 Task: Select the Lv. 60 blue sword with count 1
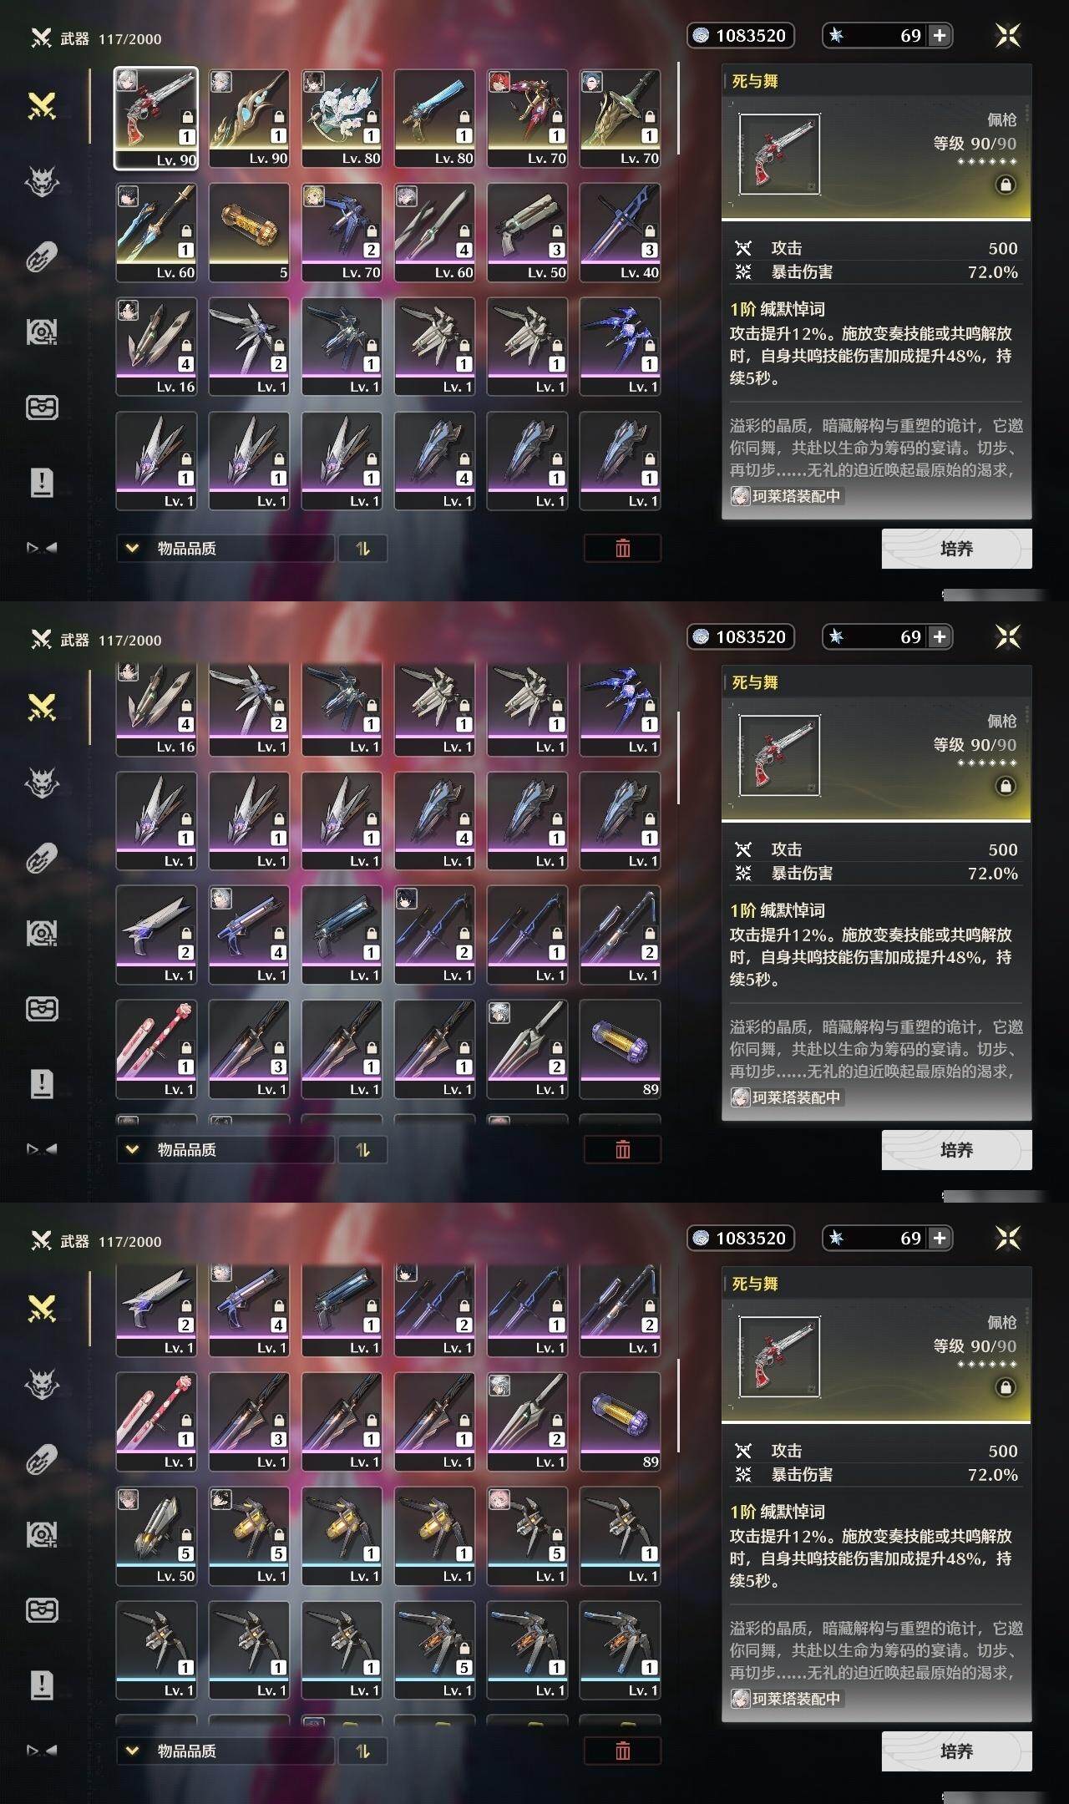pos(156,233)
